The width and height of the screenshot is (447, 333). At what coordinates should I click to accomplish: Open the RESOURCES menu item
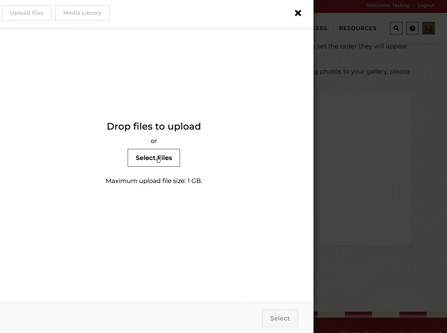point(358,28)
